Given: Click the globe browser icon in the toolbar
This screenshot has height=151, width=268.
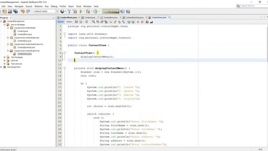Looking at the screenshot, I should pyautogui.click(x=62, y=11).
